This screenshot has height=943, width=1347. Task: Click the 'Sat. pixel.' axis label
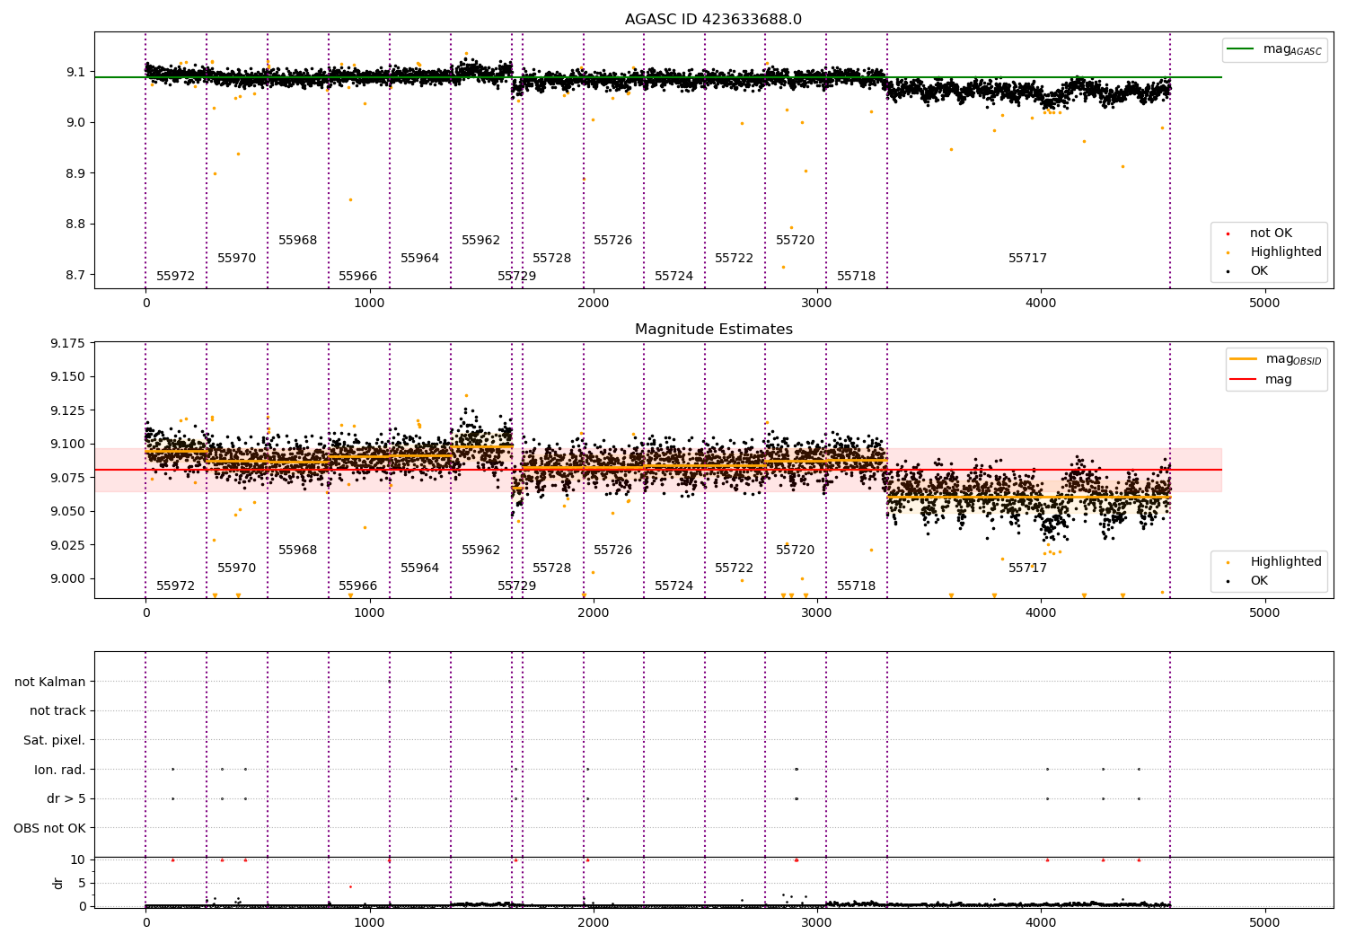pyautogui.click(x=54, y=740)
